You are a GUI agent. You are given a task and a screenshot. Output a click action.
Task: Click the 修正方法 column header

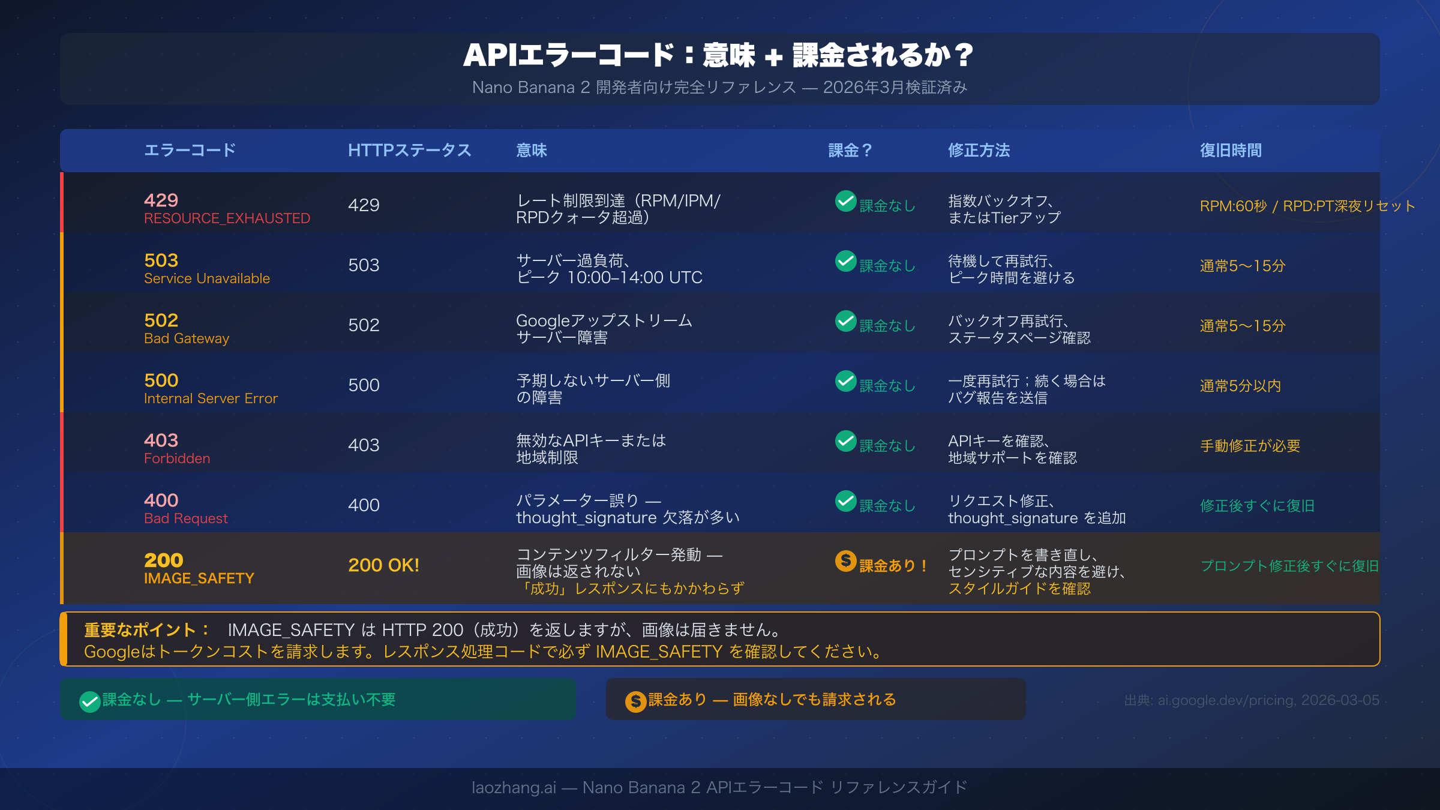click(x=978, y=151)
